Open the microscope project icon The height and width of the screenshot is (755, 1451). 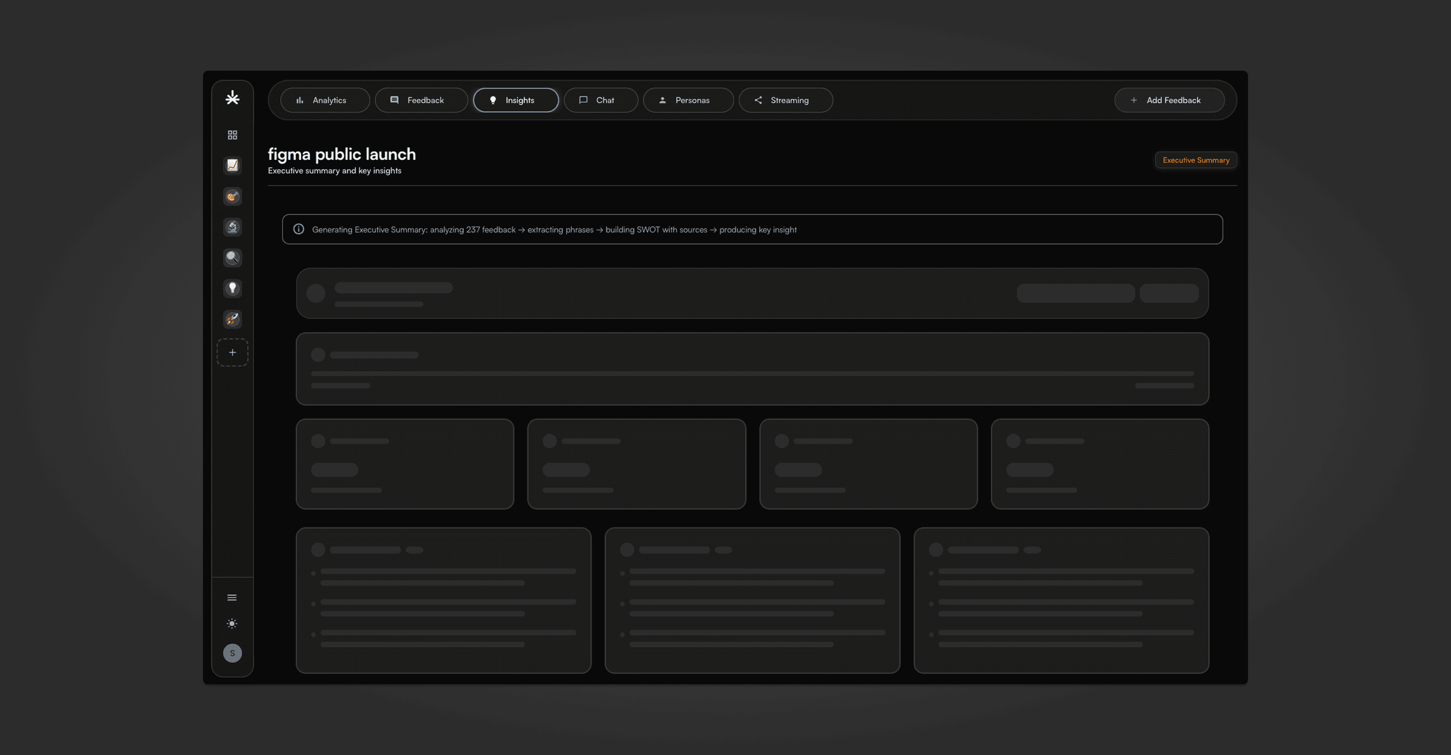pyautogui.click(x=232, y=227)
